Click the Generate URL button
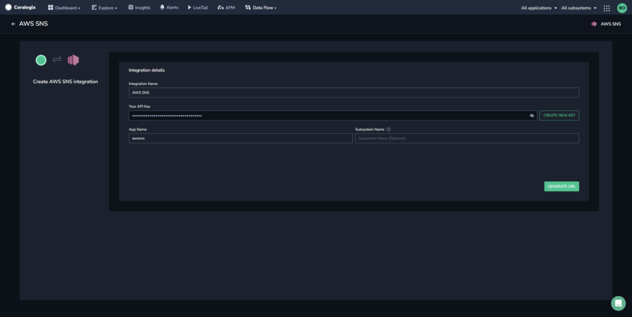The height and width of the screenshot is (317, 632). [x=562, y=186]
